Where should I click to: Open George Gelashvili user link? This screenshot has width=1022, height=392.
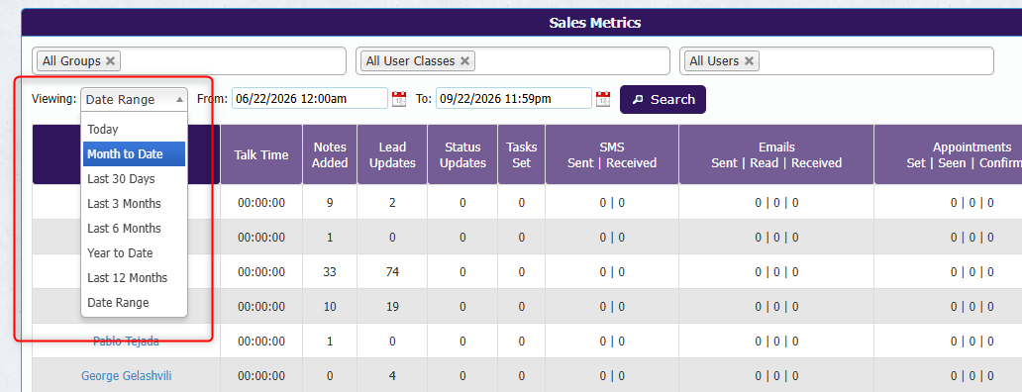[127, 376]
